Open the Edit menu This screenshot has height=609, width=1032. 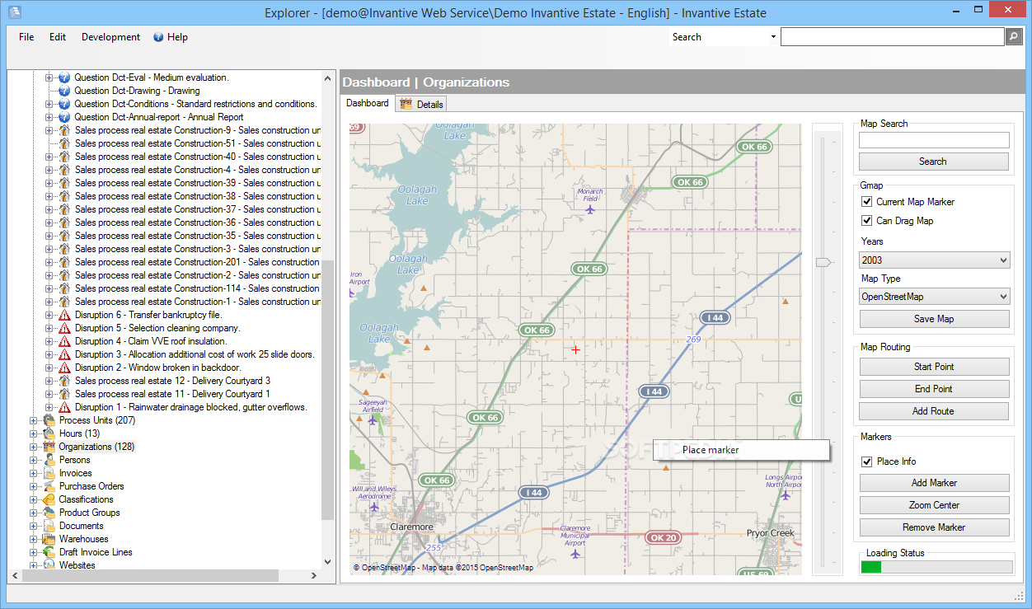(58, 37)
